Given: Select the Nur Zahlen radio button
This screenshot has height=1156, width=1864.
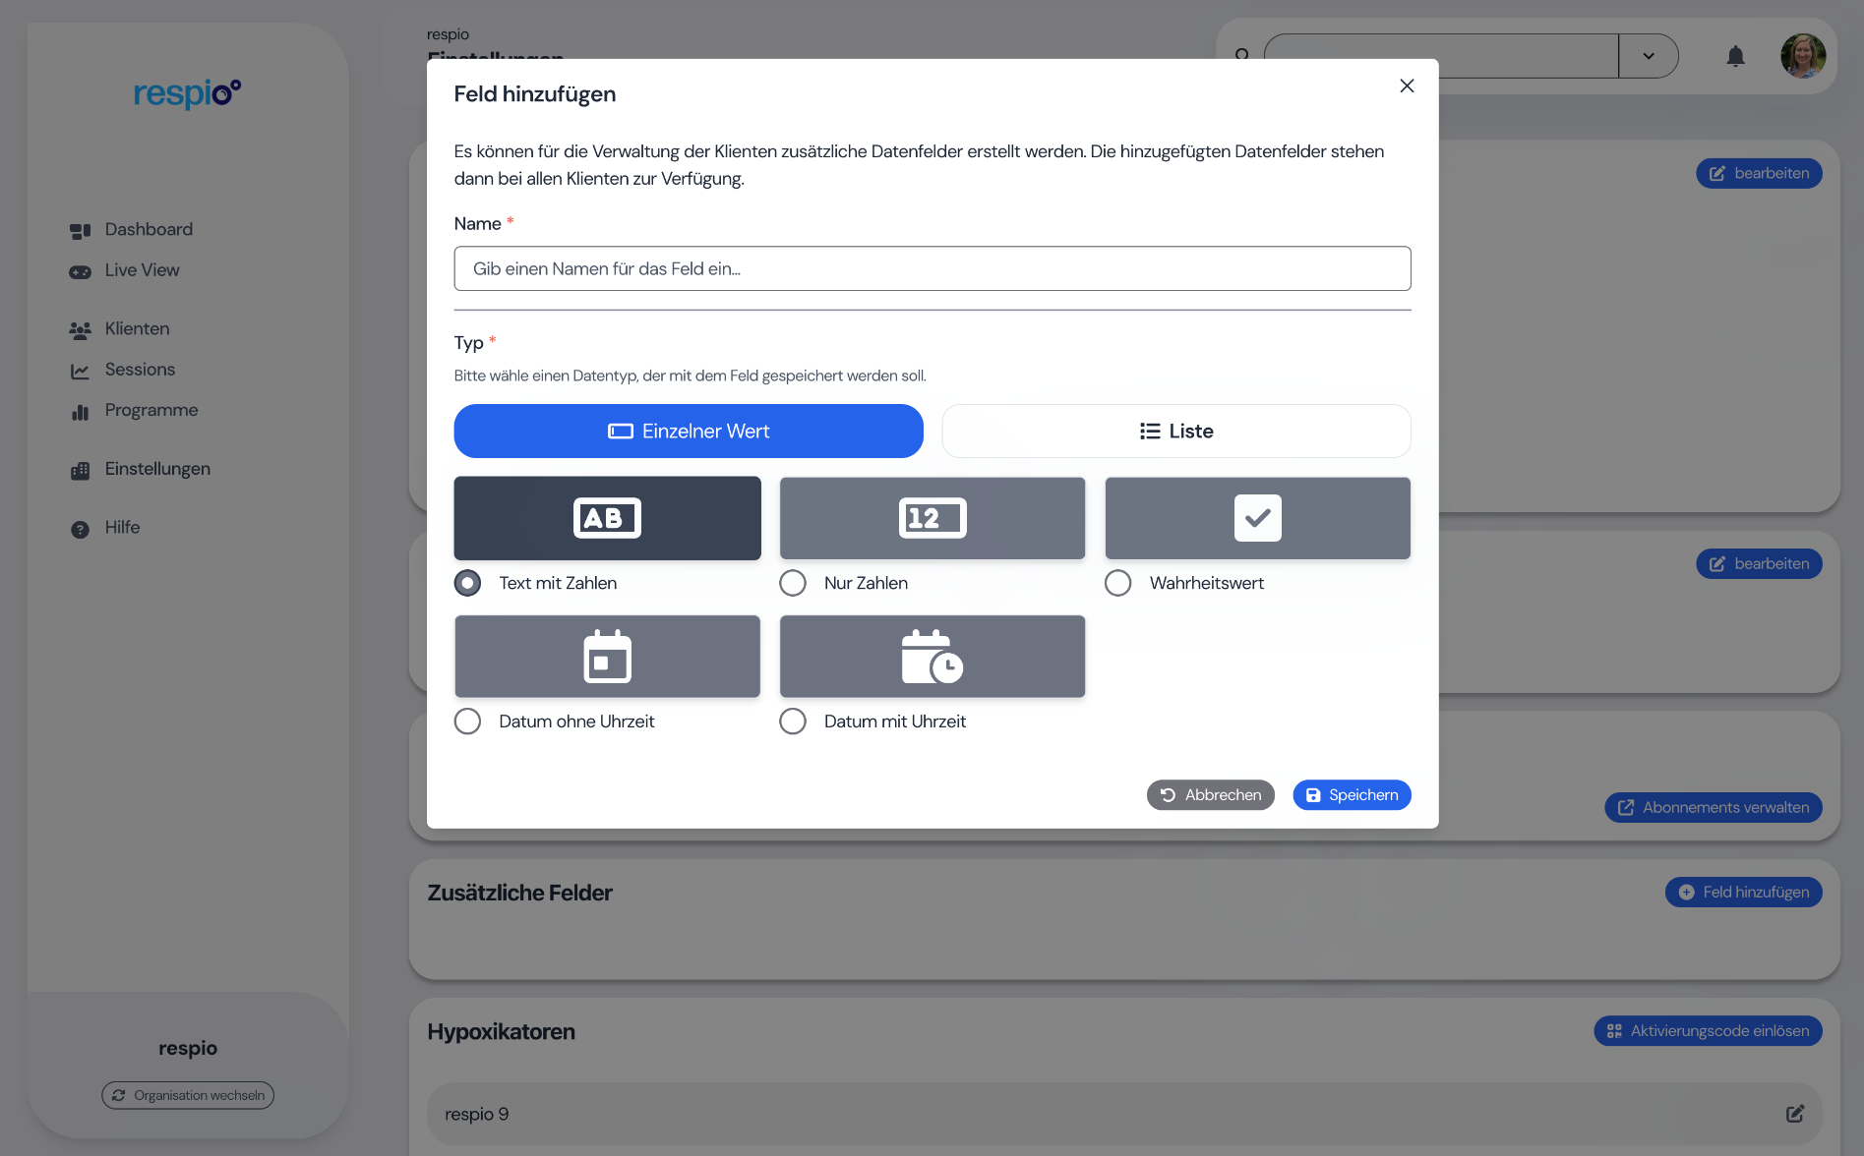Looking at the screenshot, I should coord(793,583).
